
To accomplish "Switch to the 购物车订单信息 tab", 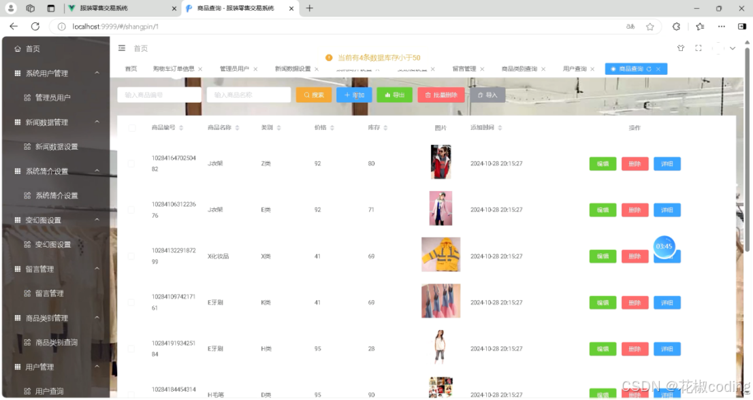I will pos(174,69).
